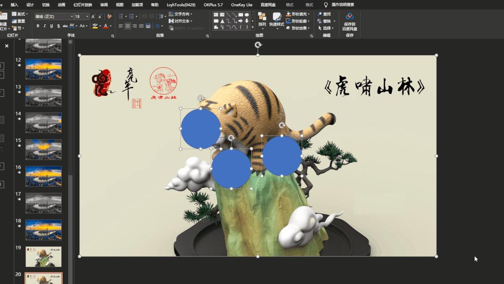Toggle bold formatting in the font group

pos(38,26)
